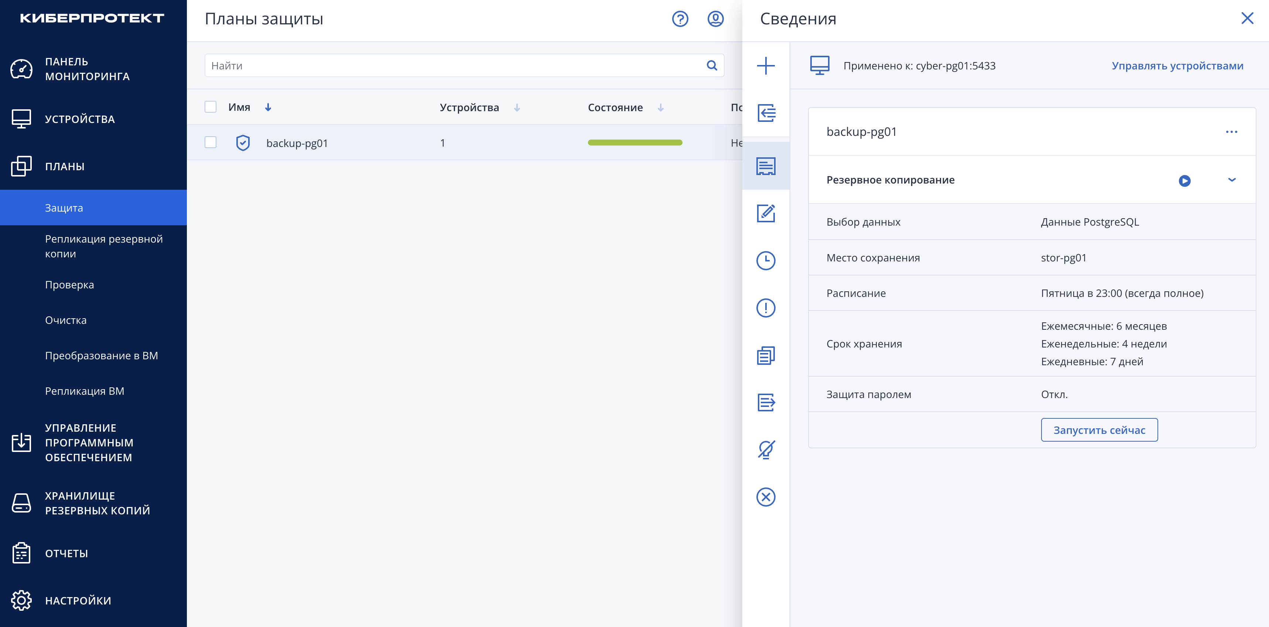The width and height of the screenshot is (1269, 627).
Task: Click the plus icon to create a plan
Action: click(766, 65)
